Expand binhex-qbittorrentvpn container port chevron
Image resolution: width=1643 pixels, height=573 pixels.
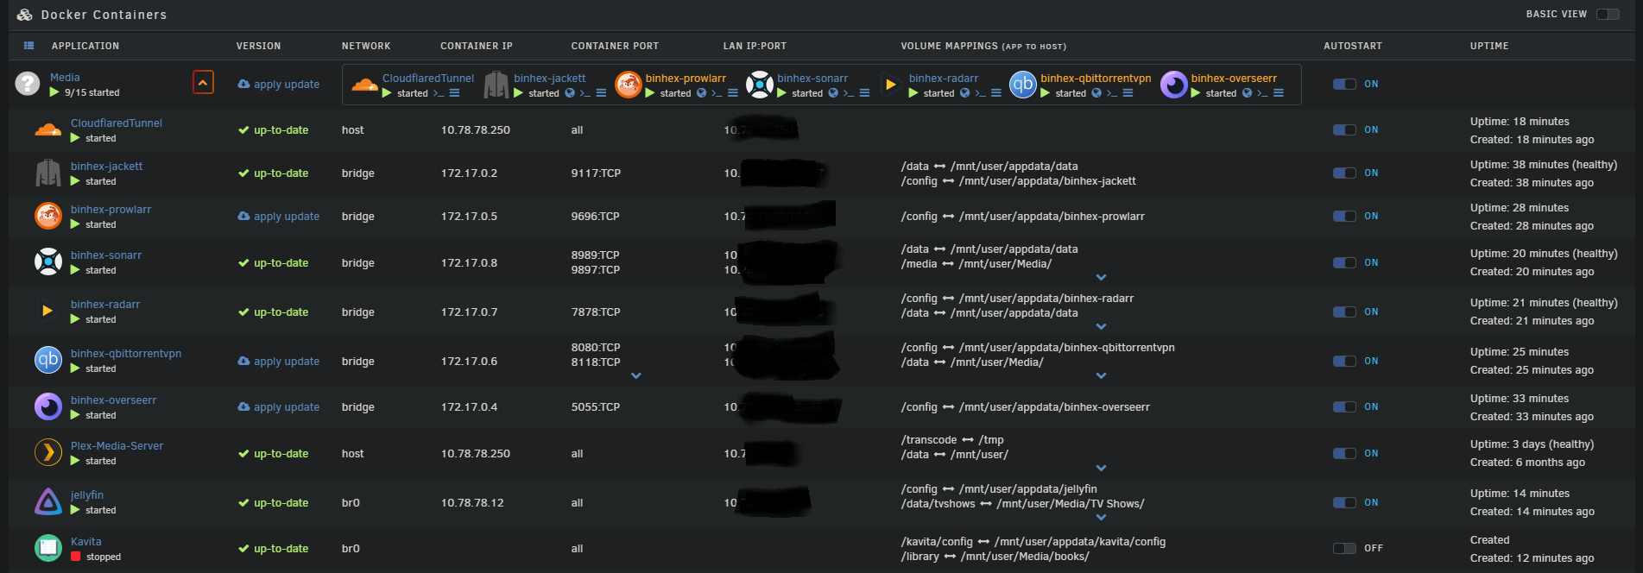tap(636, 375)
